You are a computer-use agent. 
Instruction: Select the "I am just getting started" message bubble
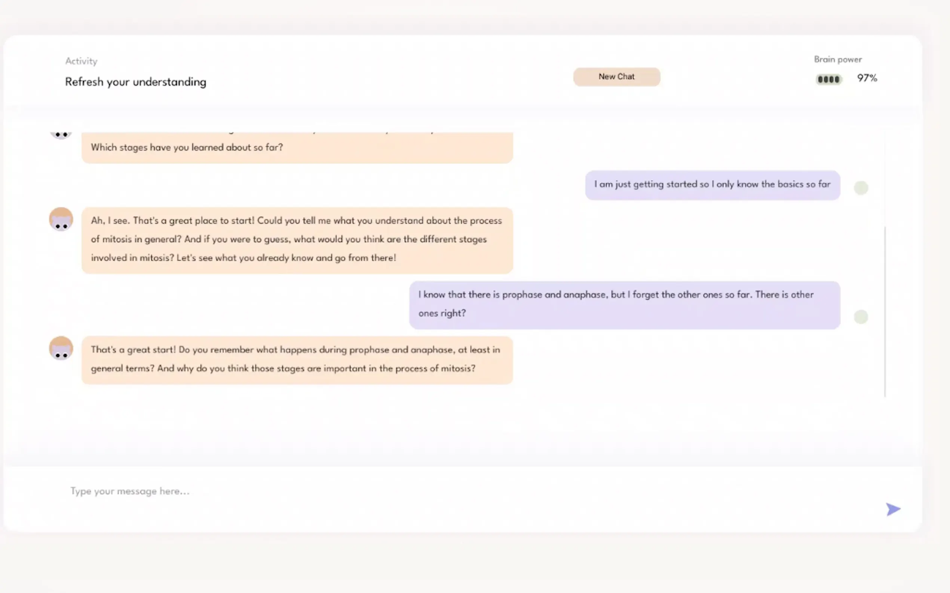tap(712, 185)
